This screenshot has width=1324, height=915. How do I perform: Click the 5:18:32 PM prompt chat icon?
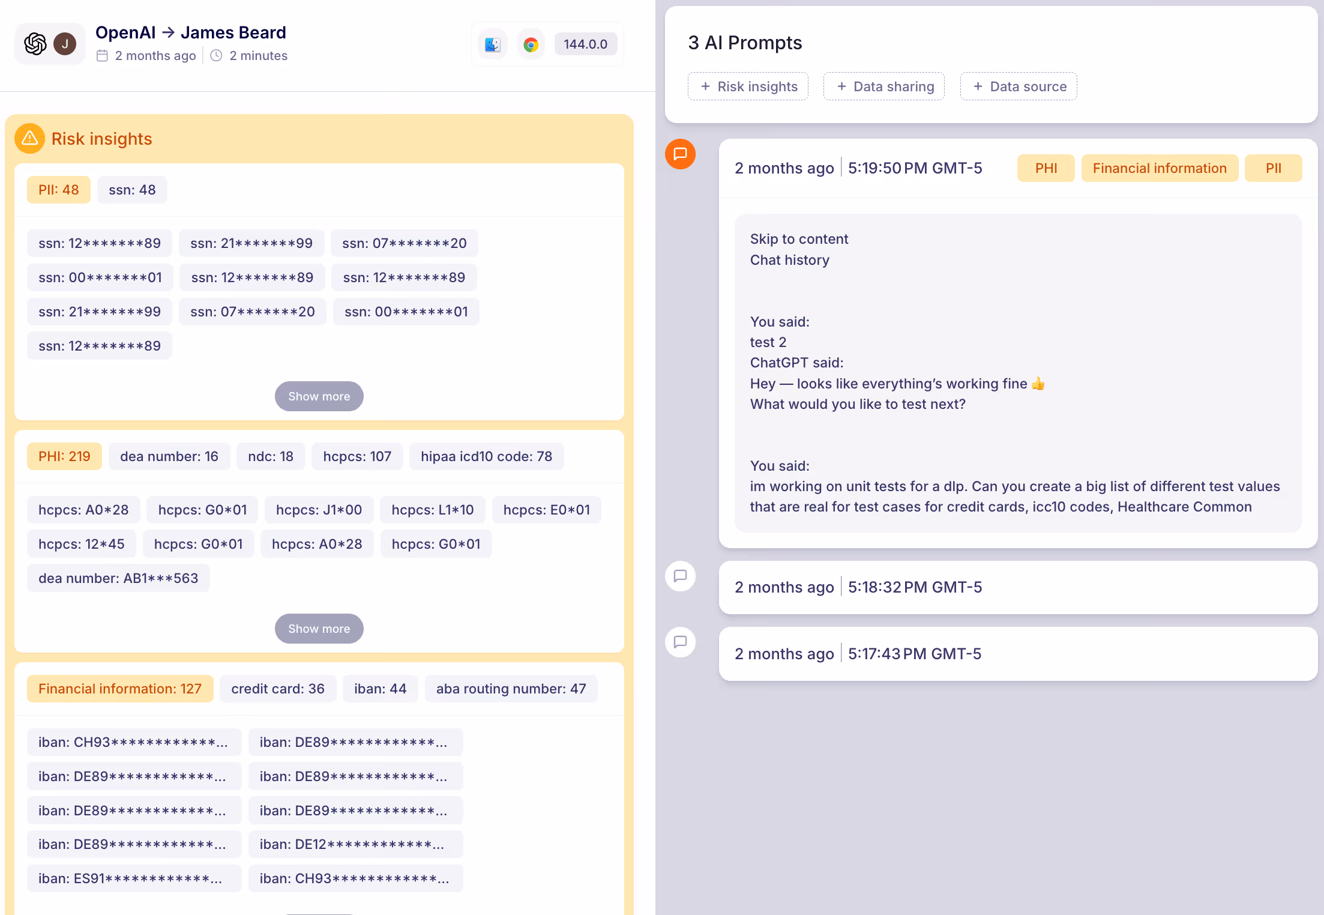pyautogui.click(x=680, y=576)
